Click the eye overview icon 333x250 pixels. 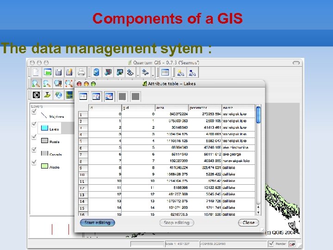tap(130, 72)
